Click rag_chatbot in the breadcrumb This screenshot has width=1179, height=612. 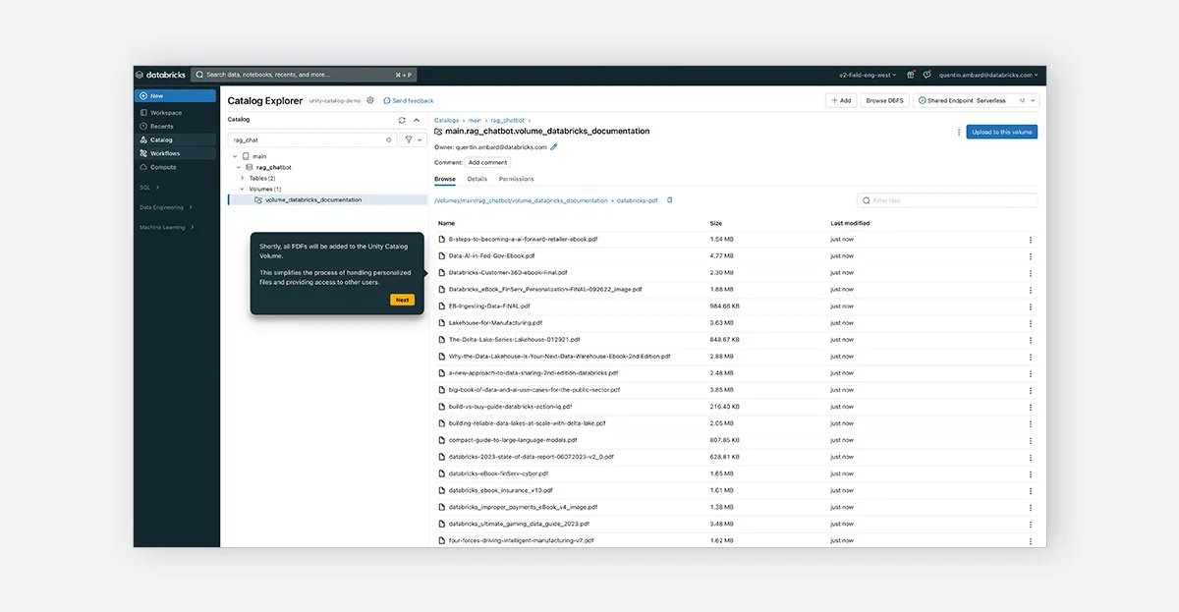coord(508,120)
